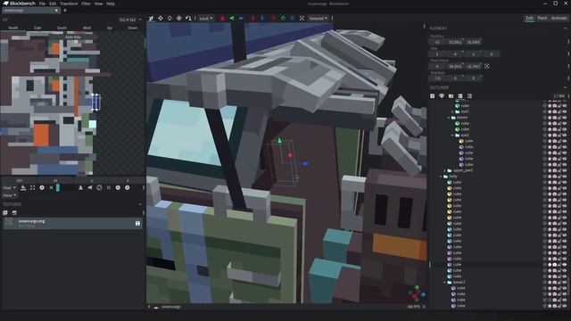
Task: Toggle visibility eye of eye1 group
Action: point(565,135)
